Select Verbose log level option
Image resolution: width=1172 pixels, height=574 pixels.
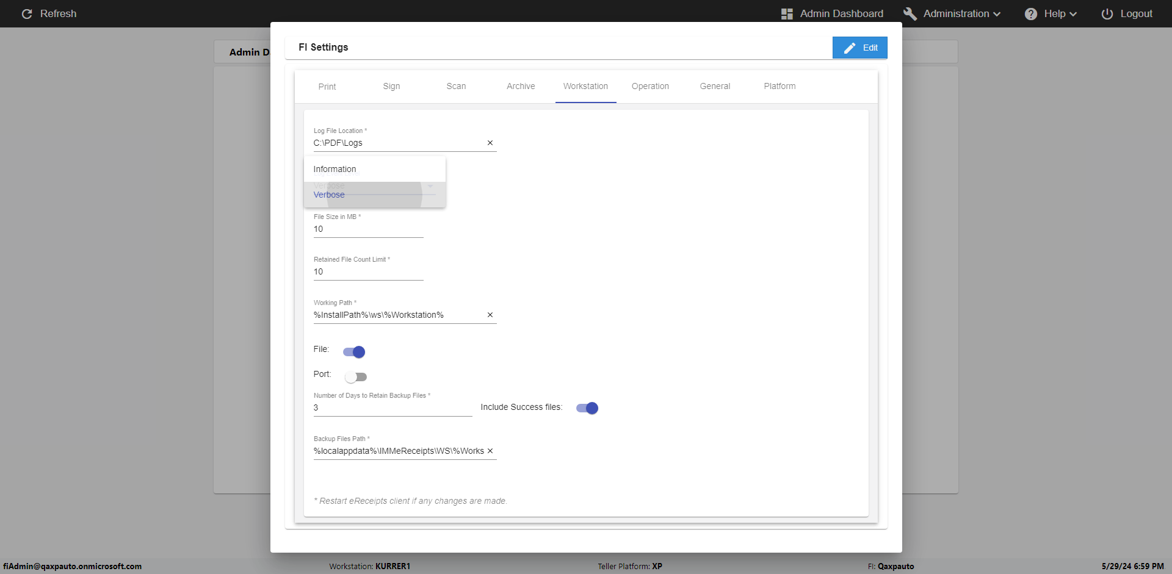point(375,195)
